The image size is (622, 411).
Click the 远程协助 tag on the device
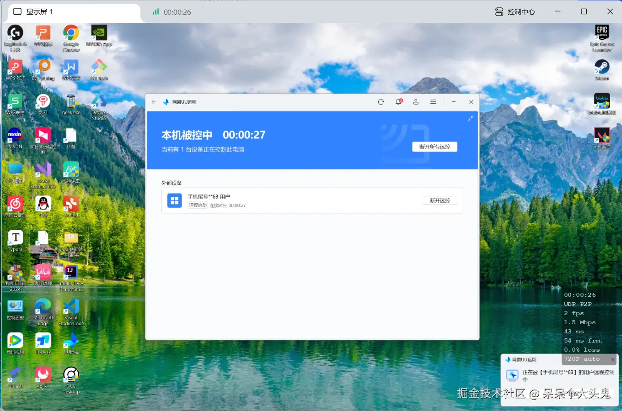[x=198, y=205]
